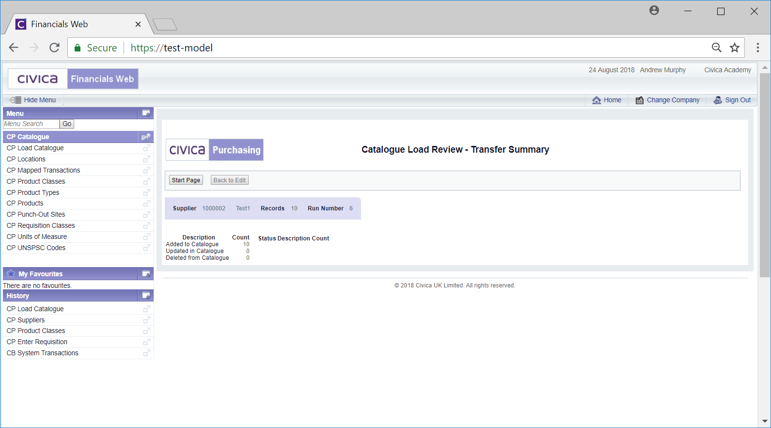The height and width of the screenshot is (428, 771).
Task: Click the Civica Financials Web logo
Action: pyautogui.click(x=73, y=79)
